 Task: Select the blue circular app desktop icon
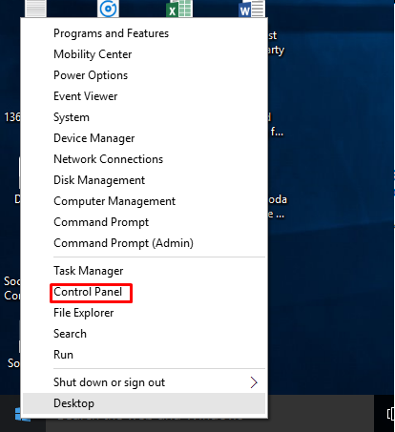[108, 9]
